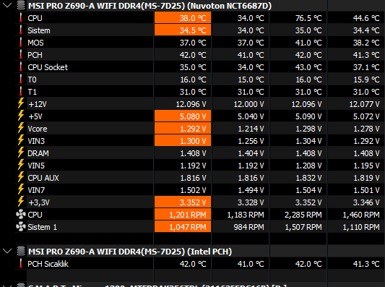Click the DRAM minimum value 1.404 V

(x=251, y=153)
